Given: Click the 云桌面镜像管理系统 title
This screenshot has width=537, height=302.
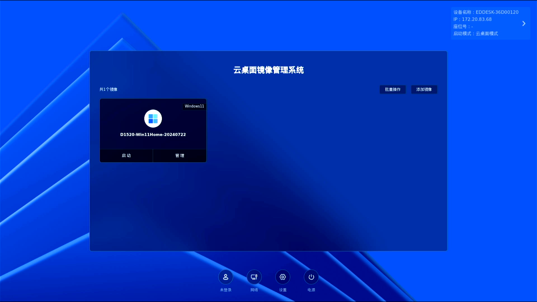Looking at the screenshot, I should coord(268,70).
